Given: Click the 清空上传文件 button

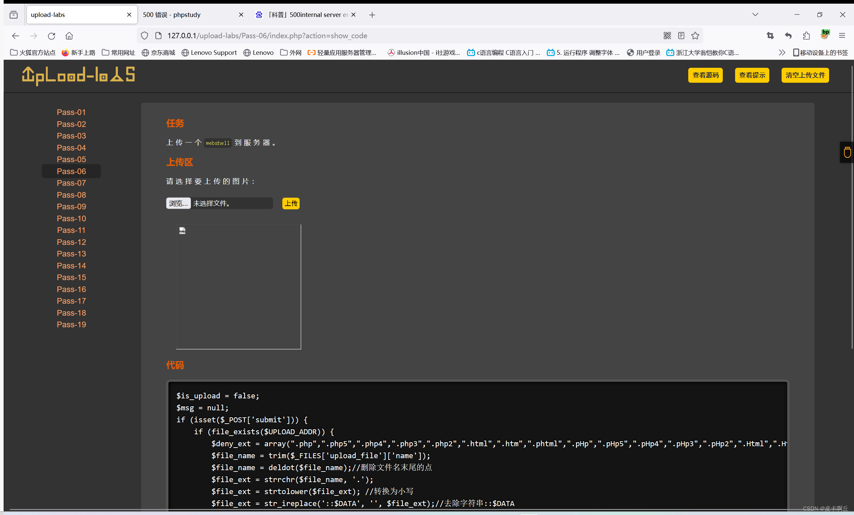Looking at the screenshot, I should (805, 75).
